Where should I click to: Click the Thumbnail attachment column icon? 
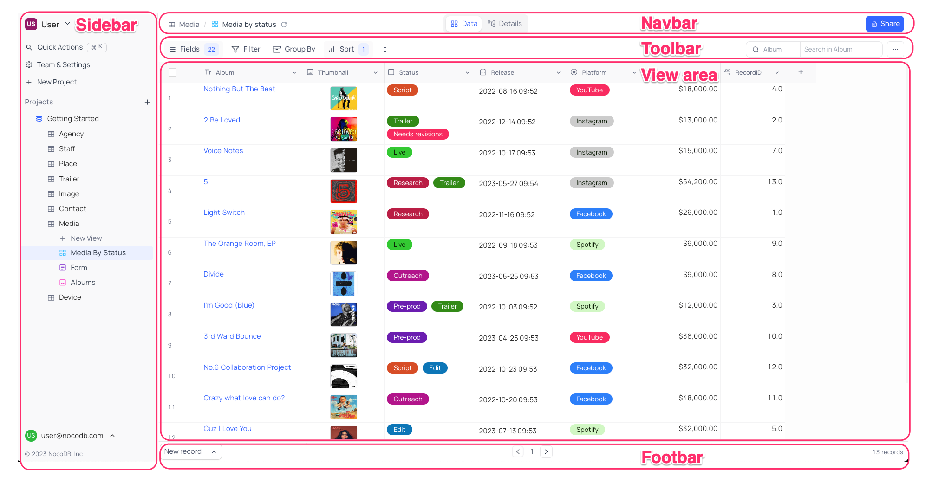(x=310, y=72)
